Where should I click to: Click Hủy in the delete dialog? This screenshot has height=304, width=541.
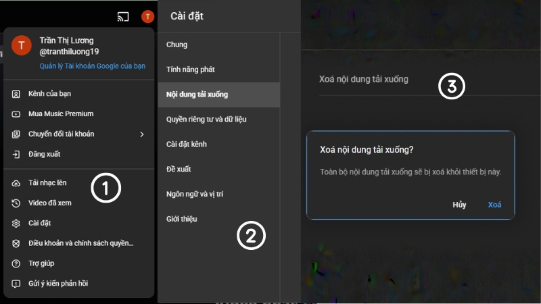click(x=459, y=205)
